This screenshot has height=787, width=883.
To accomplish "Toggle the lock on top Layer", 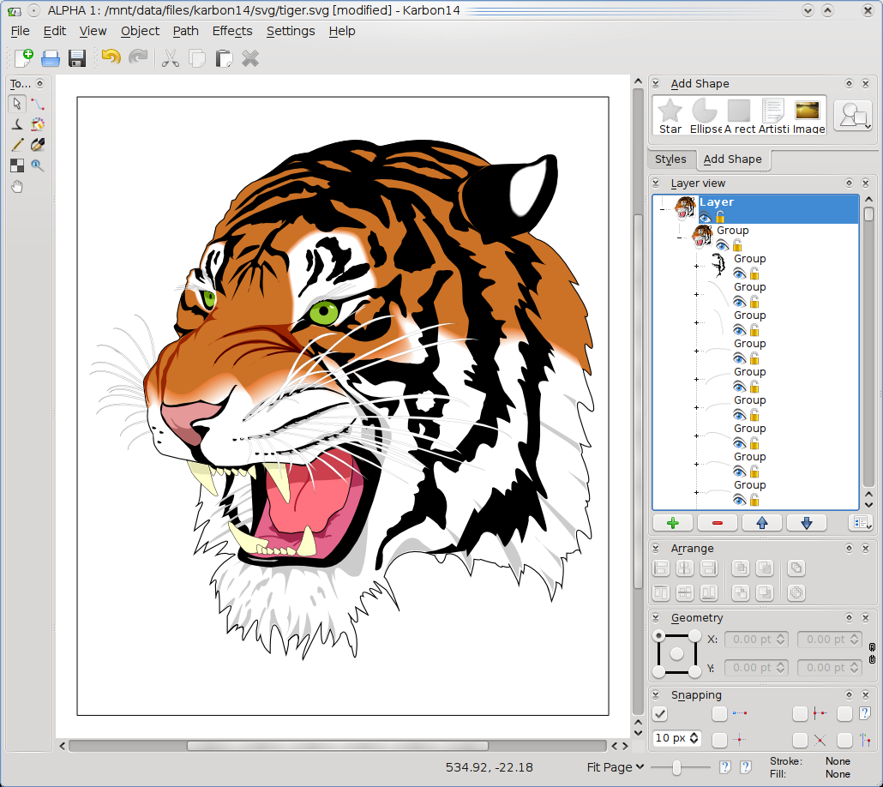I will pos(720,218).
